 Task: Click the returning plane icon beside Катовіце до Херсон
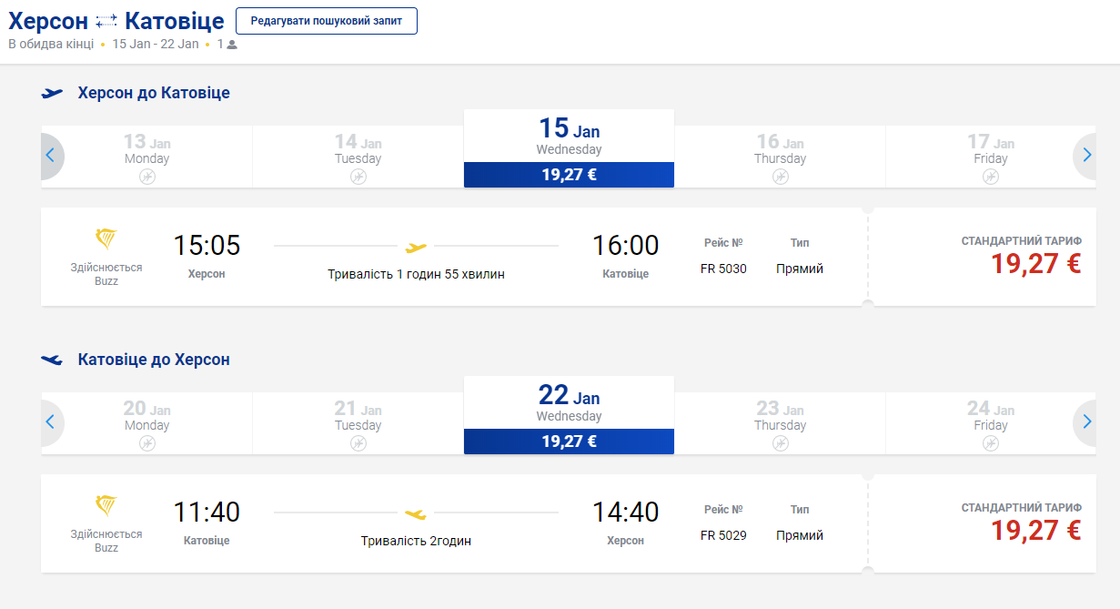click(53, 360)
